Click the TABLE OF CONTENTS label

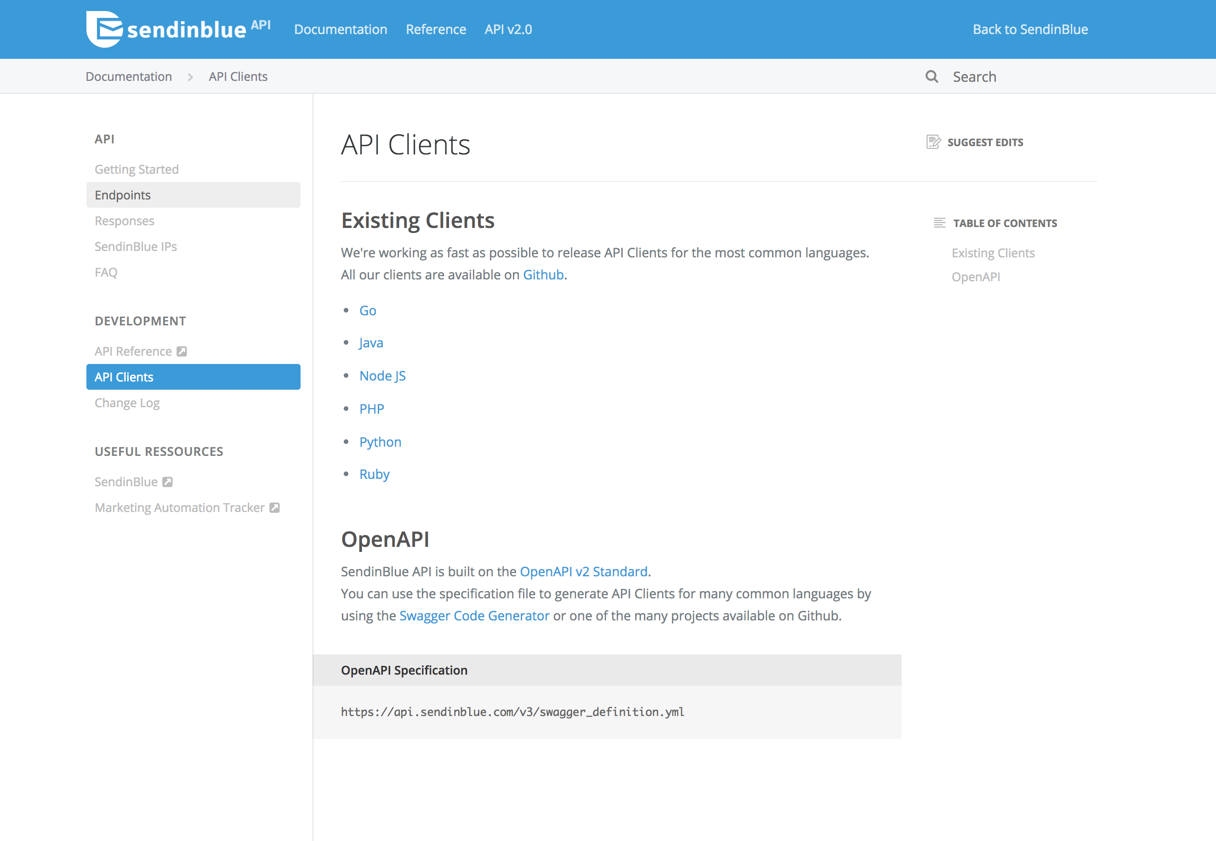tap(1005, 223)
